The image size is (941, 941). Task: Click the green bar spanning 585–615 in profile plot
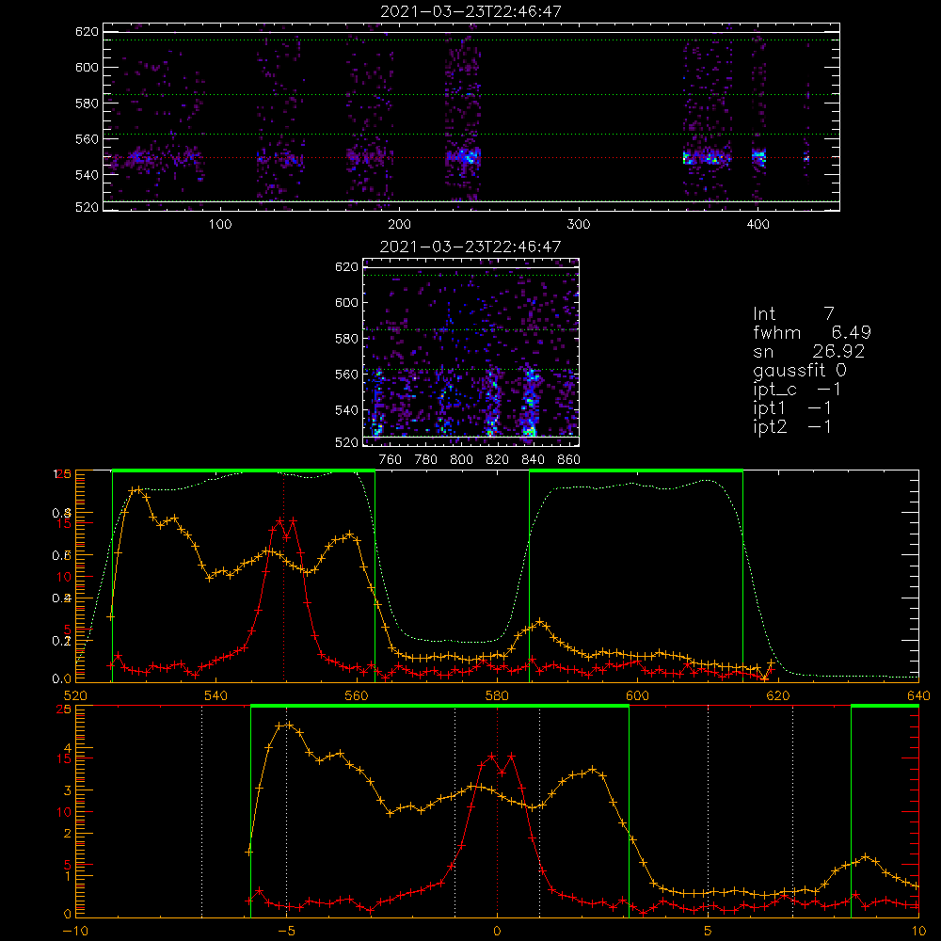pyautogui.click(x=636, y=471)
